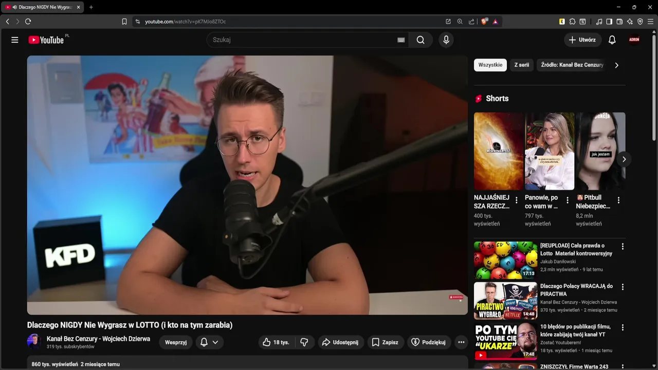Open Brave Wallet icon
Image resolution: width=658 pixels, height=370 pixels.
(619, 22)
